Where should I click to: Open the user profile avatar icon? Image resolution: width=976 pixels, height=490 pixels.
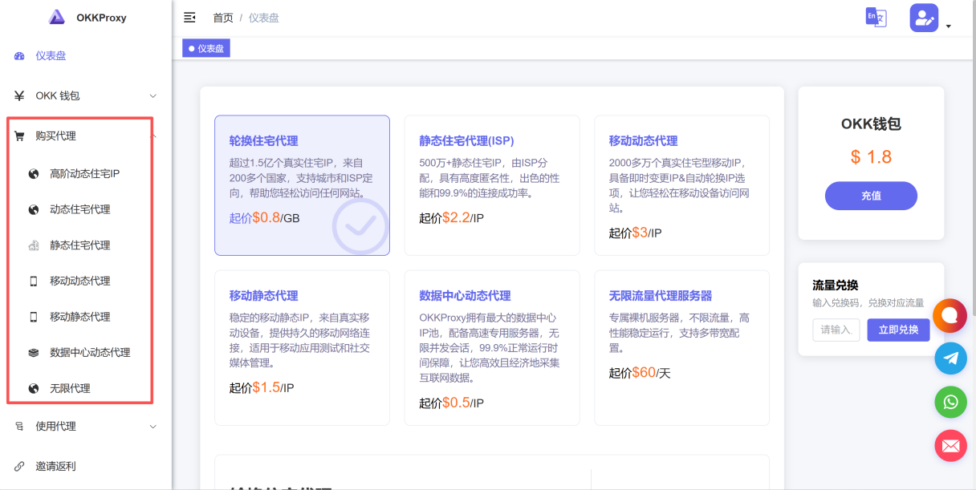[924, 18]
